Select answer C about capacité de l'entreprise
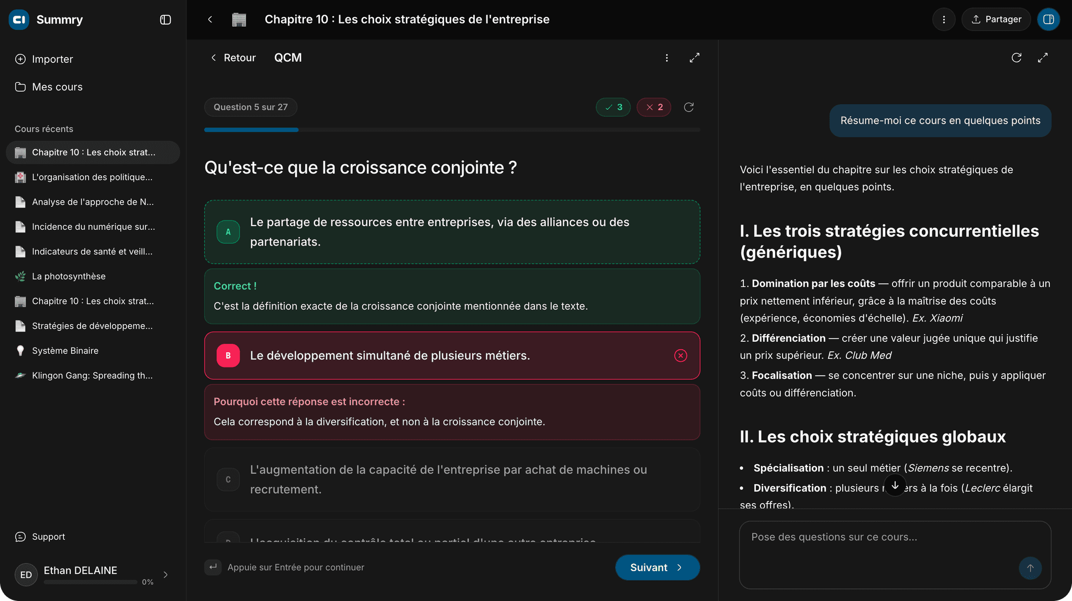1072x601 pixels. tap(452, 480)
